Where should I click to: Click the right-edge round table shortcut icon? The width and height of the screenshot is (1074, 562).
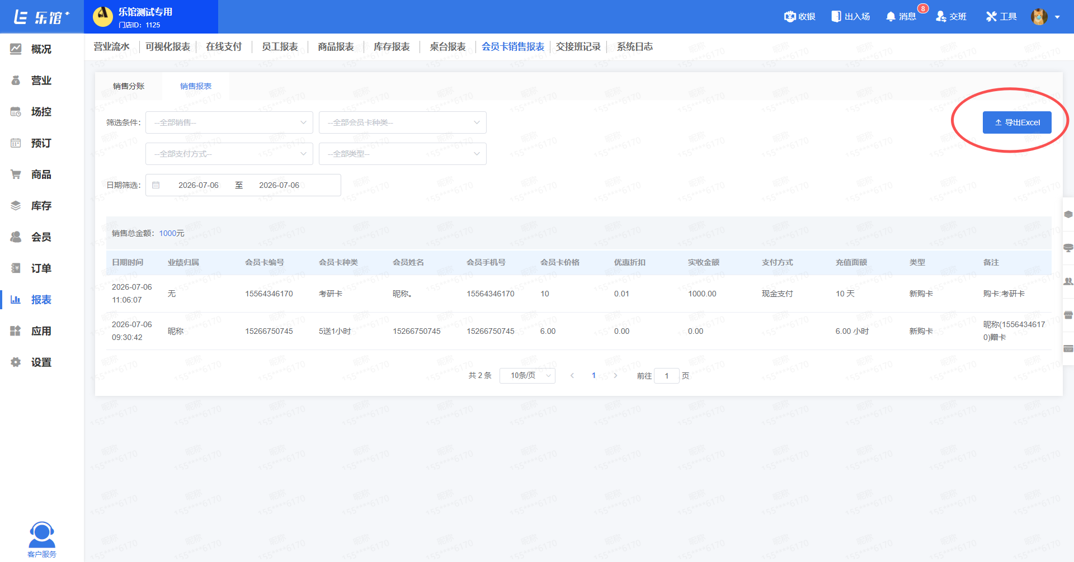[1068, 248]
